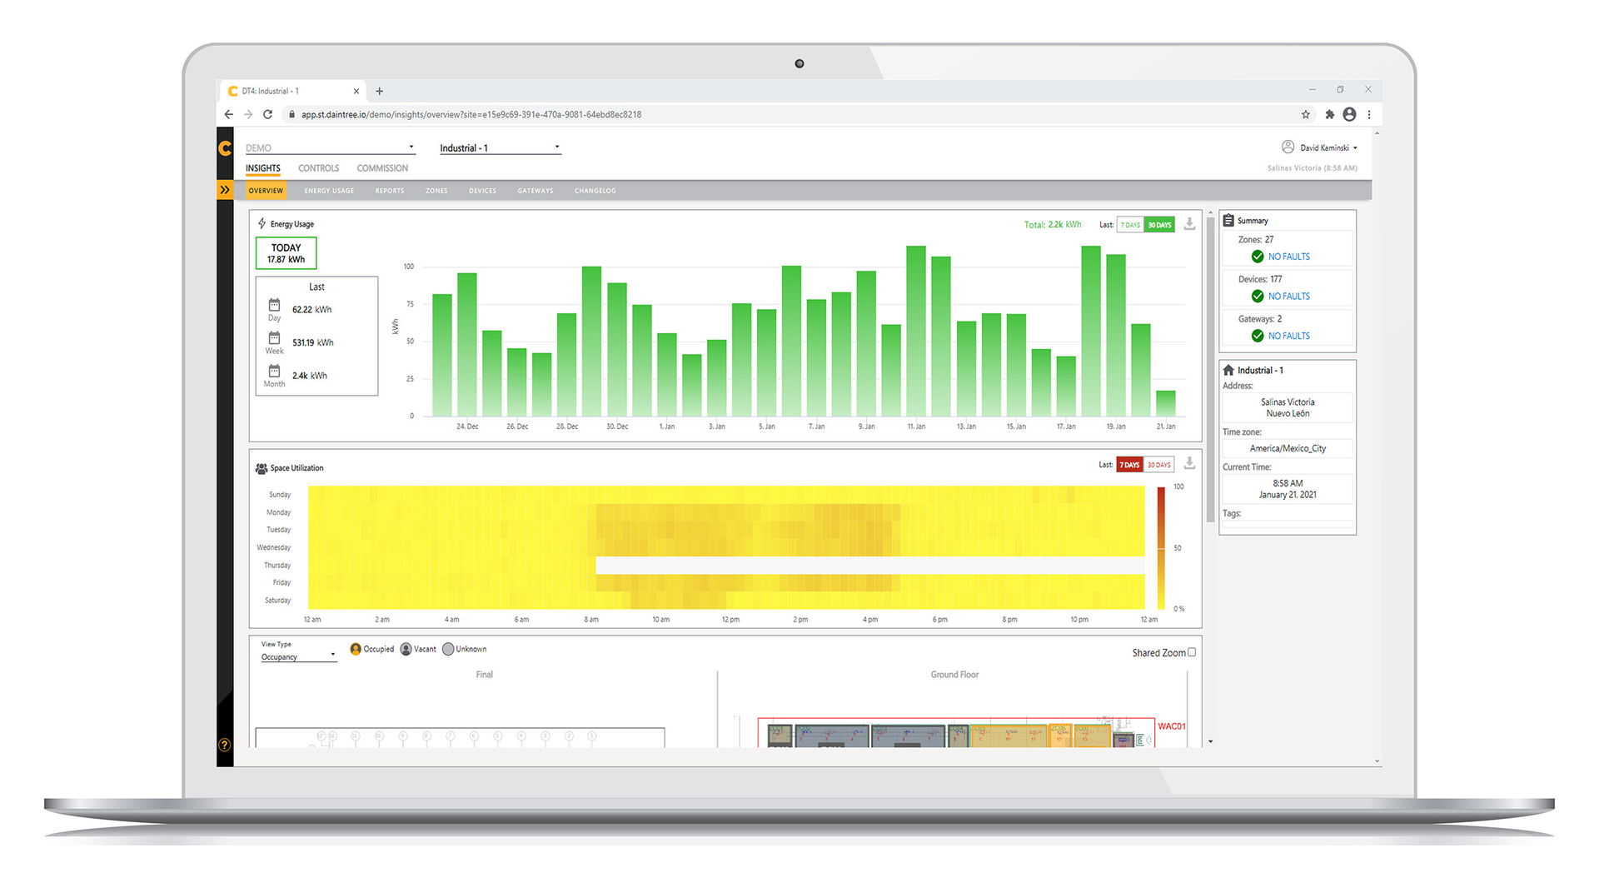
Task: Open the David Kaminski account menu
Action: tap(1321, 147)
